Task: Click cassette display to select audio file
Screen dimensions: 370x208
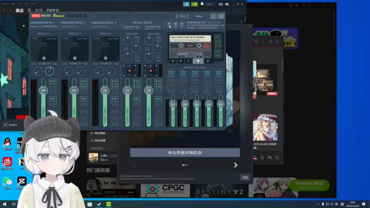Action: click(x=190, y=39)
